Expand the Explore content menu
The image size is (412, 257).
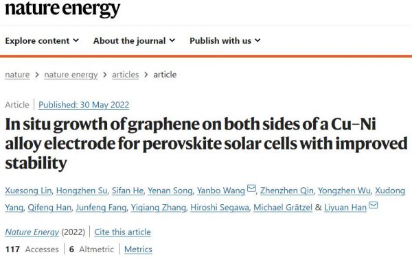point(42,40)
